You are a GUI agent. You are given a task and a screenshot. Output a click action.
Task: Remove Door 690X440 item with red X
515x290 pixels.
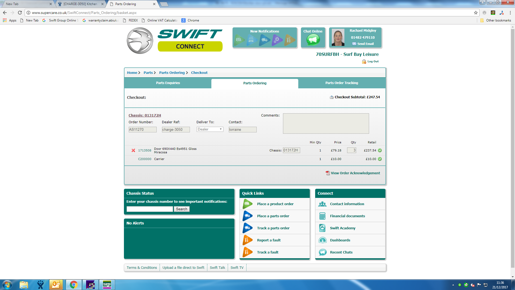pyautogui.click(x=133, y=150)
